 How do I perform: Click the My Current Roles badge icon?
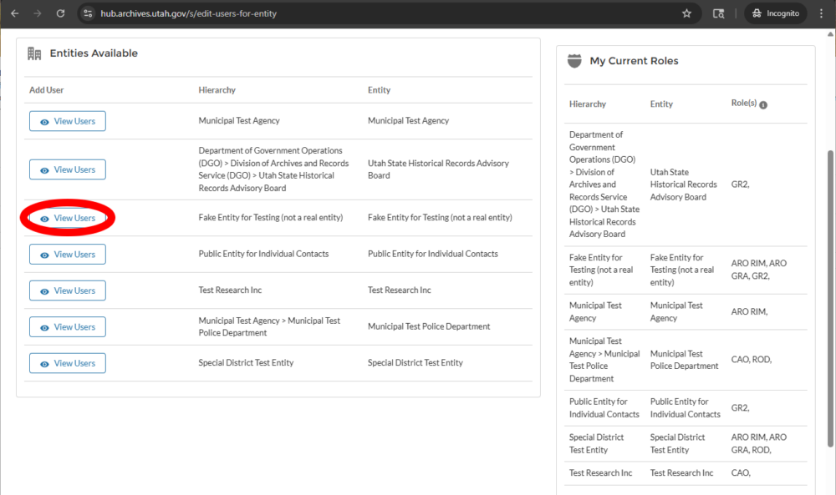click(x=574, y=61)
